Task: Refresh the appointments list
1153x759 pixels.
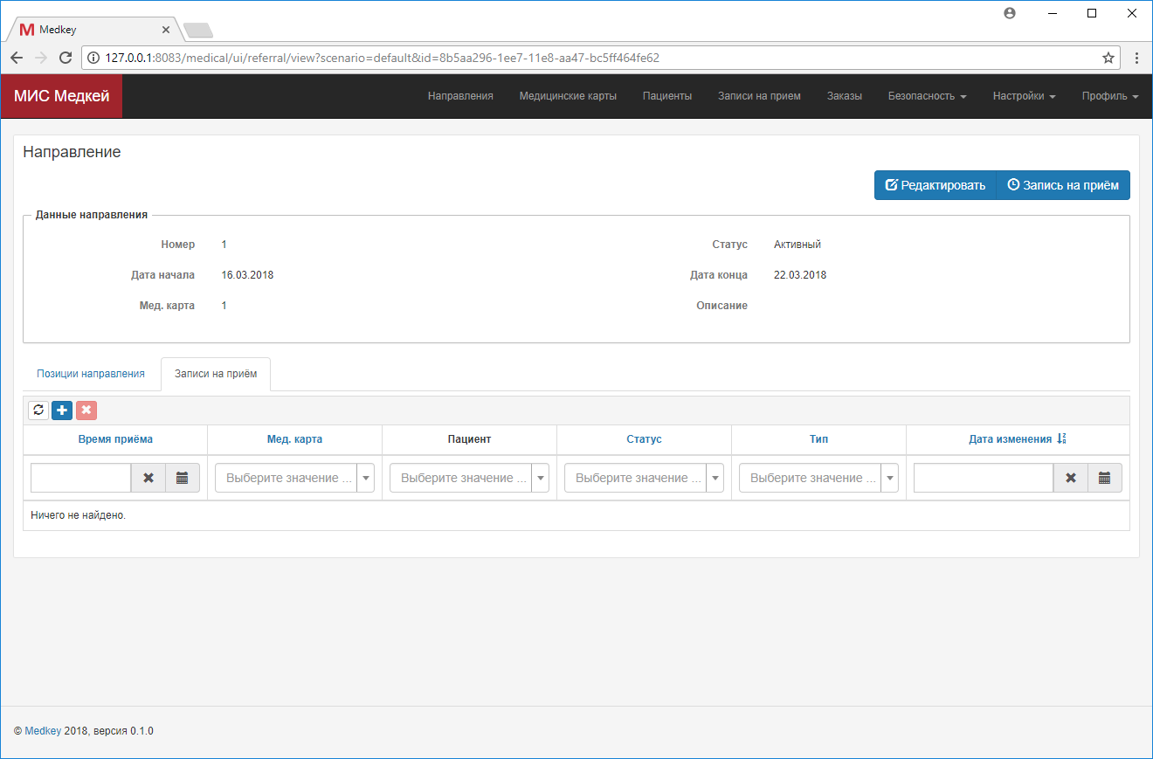Action: point(38,410)
